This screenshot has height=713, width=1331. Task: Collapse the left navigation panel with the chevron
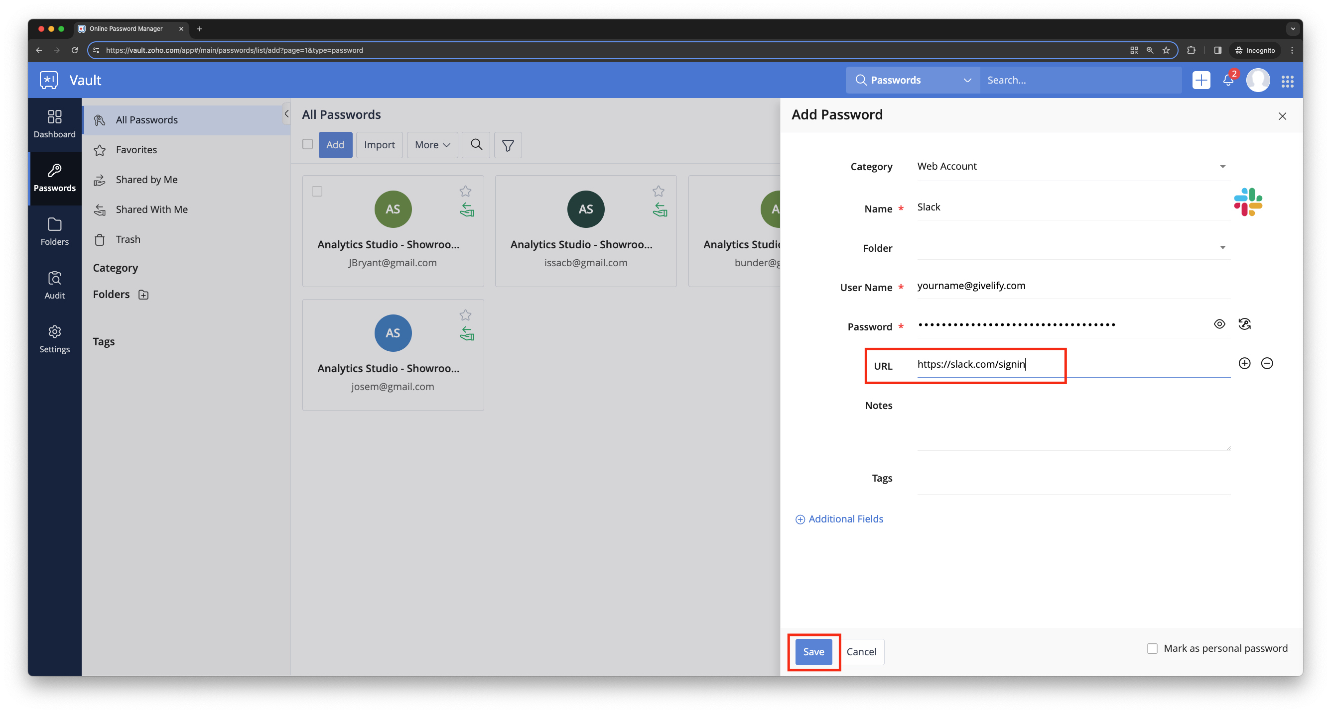click(x=286, y=114)
